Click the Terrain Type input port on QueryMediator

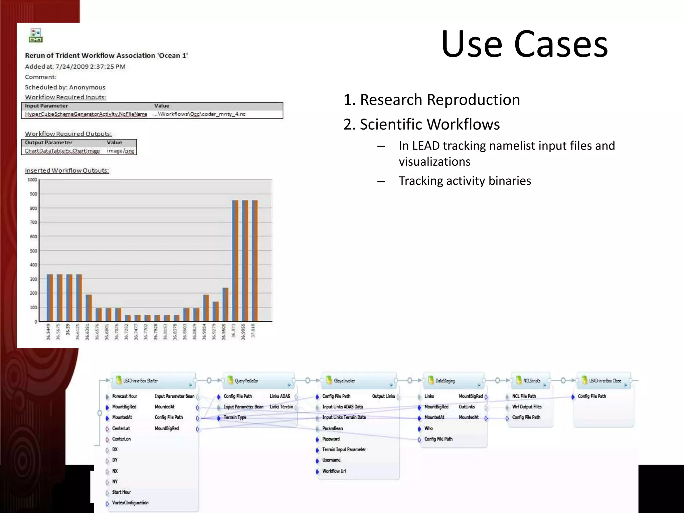219,418
